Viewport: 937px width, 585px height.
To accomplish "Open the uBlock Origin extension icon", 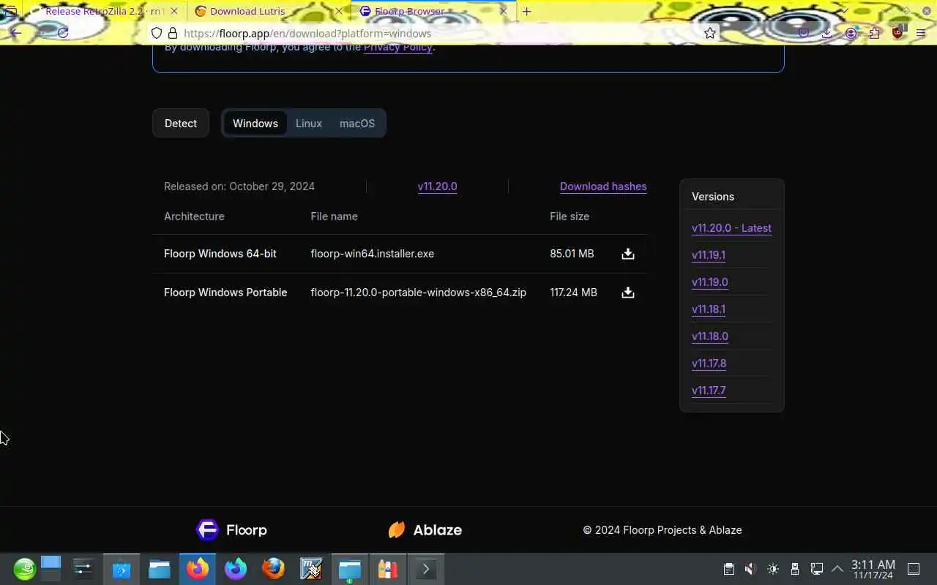I will pos(897,33).
